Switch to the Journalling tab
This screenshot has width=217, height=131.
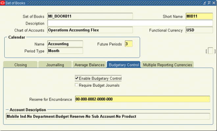click(x=55, y=65)
